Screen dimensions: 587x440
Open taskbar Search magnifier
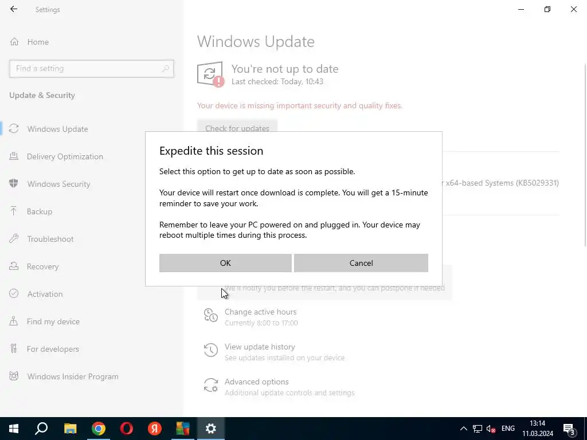pyautogui.click(x=41, y=429)
